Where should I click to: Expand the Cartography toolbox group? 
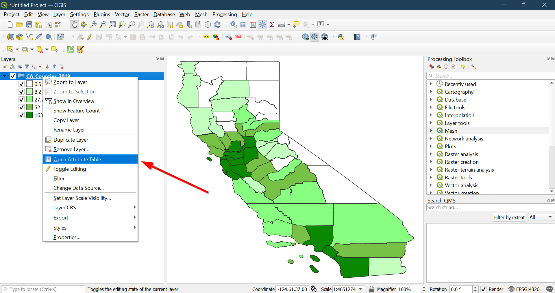click(431, 92)
